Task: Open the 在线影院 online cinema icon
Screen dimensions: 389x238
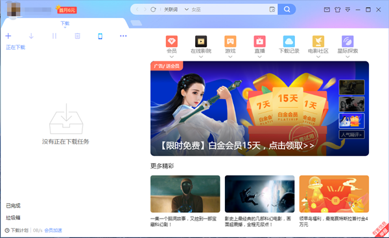Action: point(201,41)
